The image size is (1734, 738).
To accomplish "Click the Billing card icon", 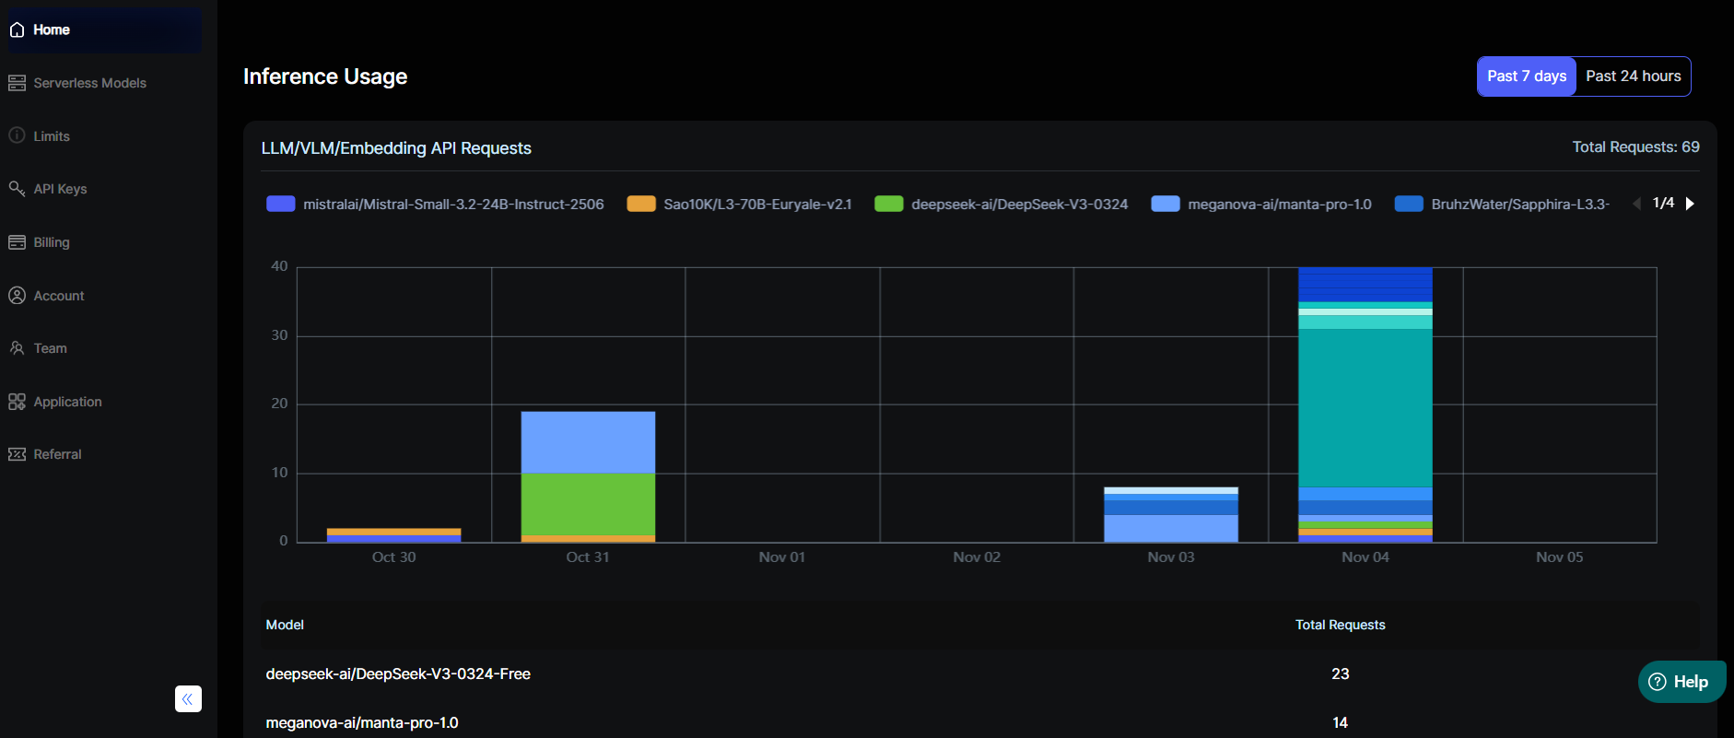I will (17, 242).
